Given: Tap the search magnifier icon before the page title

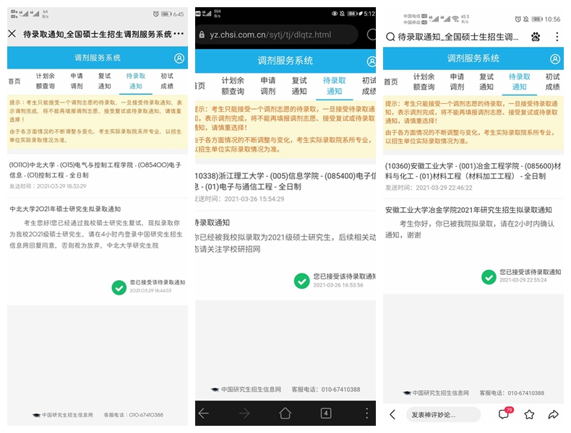Looking at the screenshot, I should pos(391,37).
